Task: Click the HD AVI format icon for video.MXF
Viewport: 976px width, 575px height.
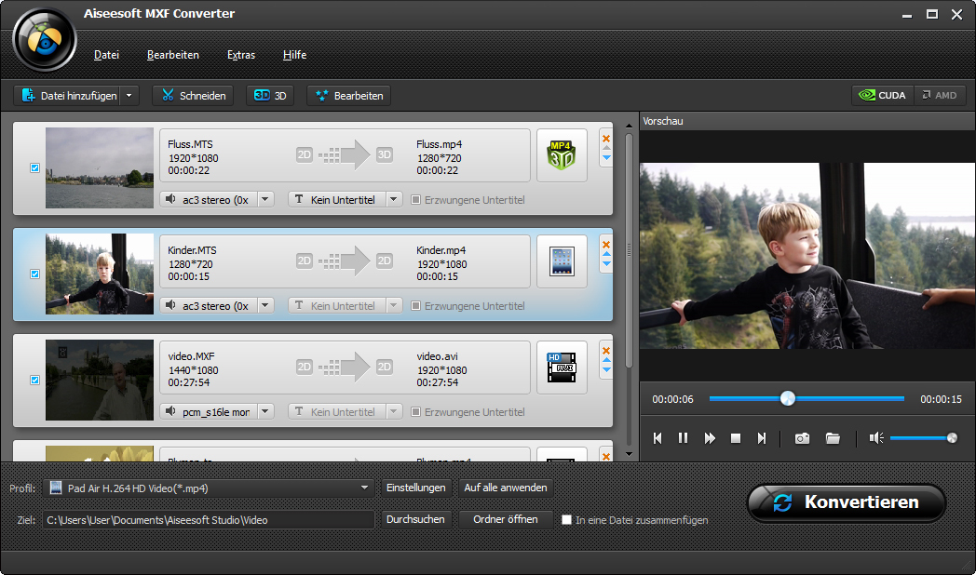Action: tap(562, 368)
